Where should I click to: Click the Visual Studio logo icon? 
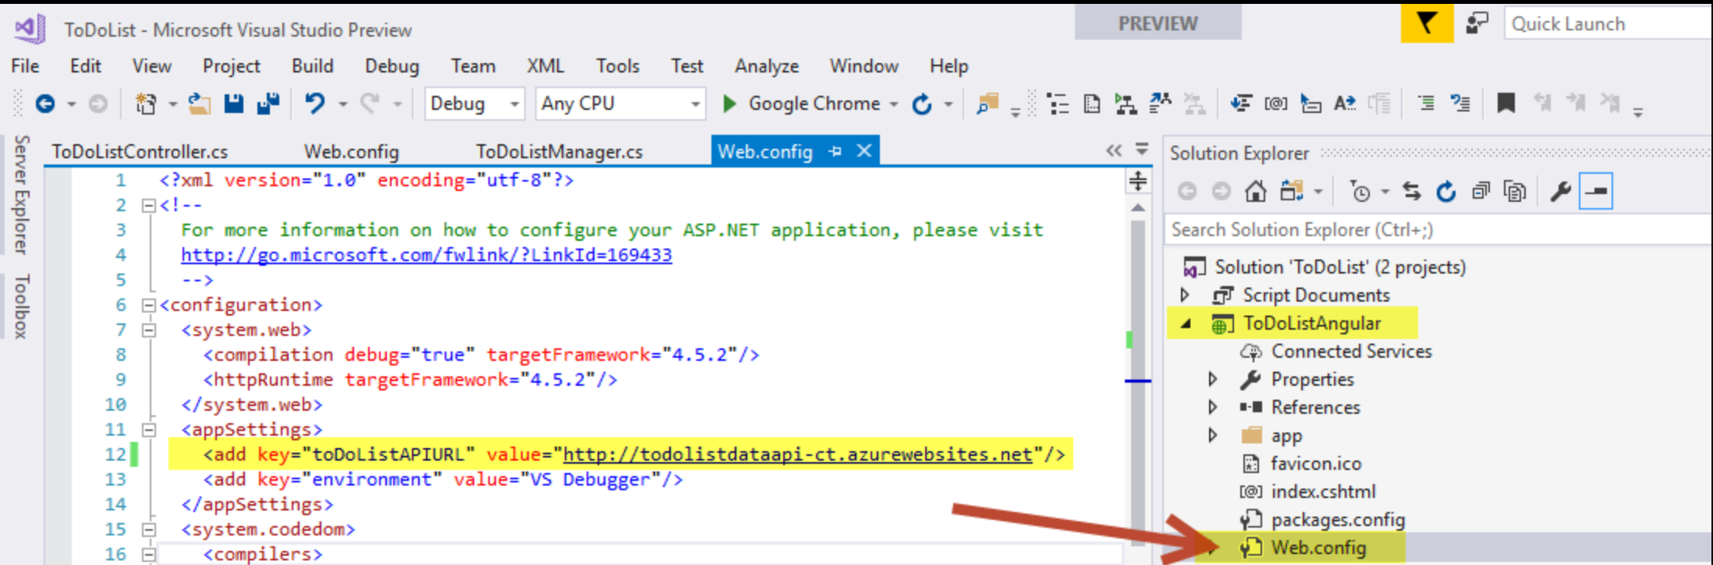tap(30, 29)
